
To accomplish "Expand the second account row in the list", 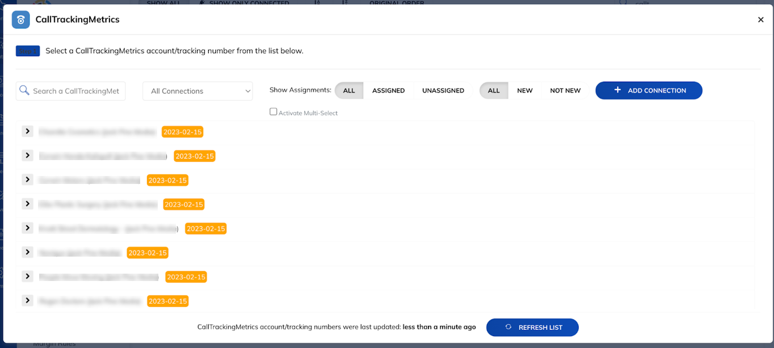I will [27, 156].
